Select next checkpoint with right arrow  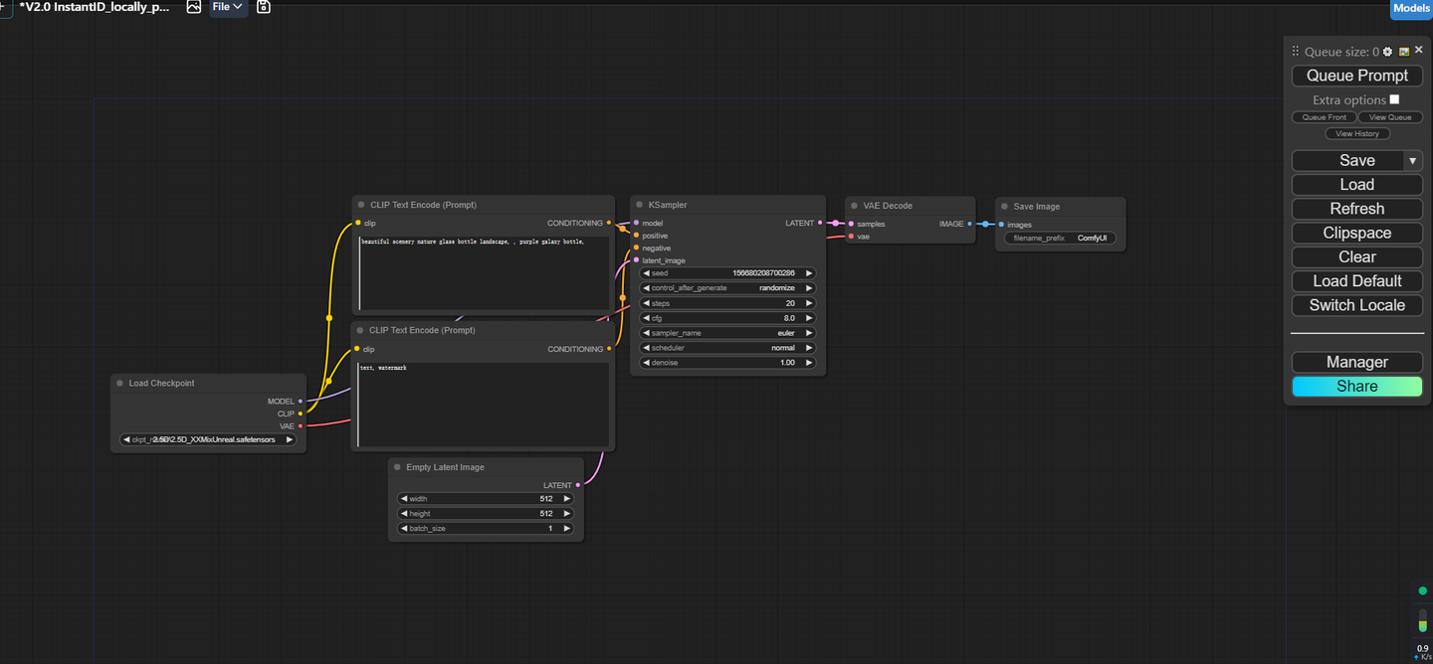coord(290,439)
